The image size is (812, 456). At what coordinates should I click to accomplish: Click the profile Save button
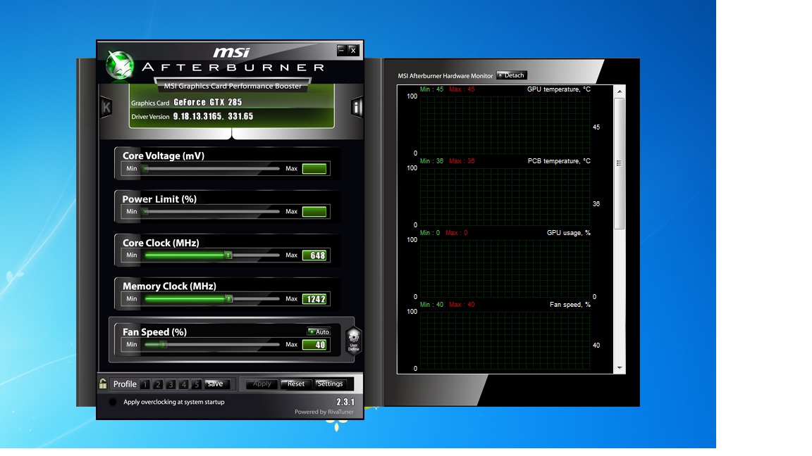[x=216, y=384]
